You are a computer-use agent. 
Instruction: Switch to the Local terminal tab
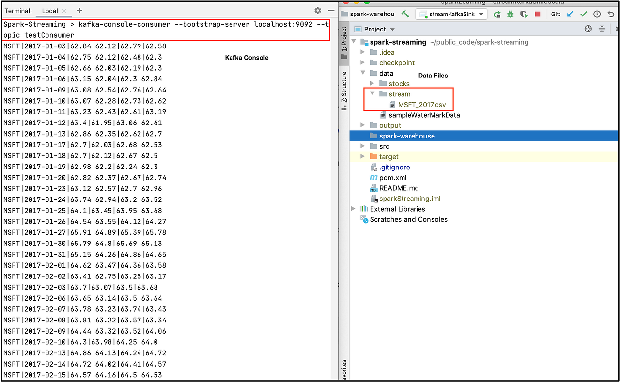coord(50,10)
